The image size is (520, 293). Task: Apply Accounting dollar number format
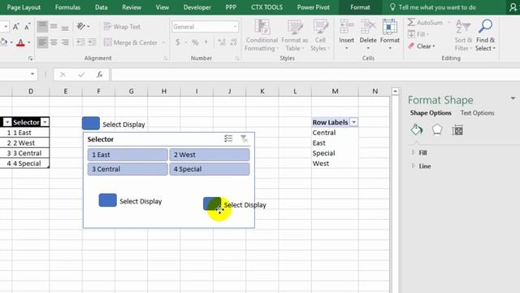pyautogui.click(x=178, y=42)
